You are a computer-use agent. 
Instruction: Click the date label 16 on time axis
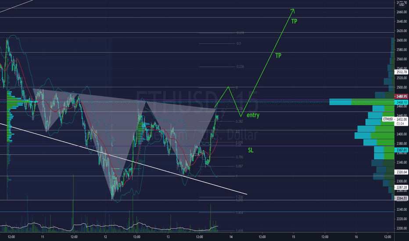[x=356, y=237]
